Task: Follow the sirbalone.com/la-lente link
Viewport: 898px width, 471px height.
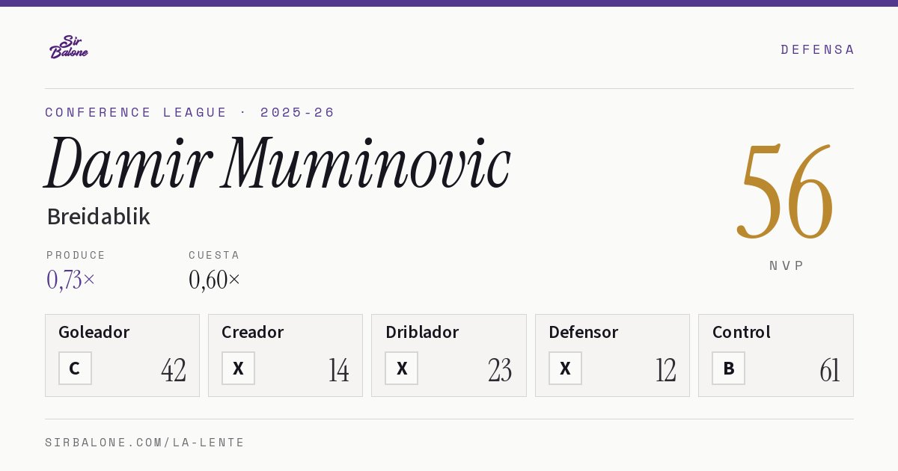Action: click(145, 443)
